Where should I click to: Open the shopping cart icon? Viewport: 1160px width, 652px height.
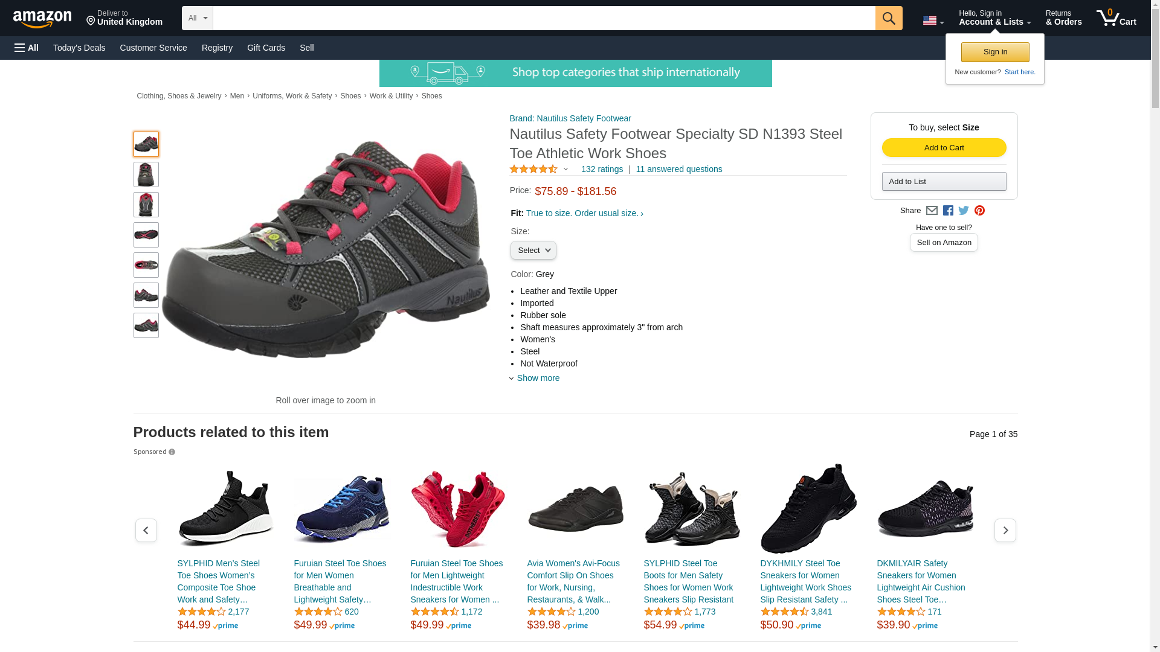click(1115, 18)
